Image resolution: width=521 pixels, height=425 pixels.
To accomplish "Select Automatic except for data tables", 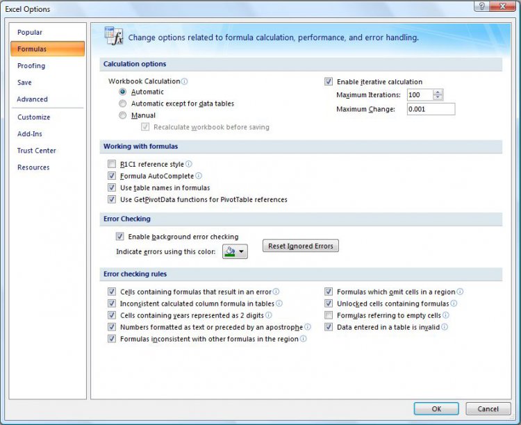I will coord(122,103).
